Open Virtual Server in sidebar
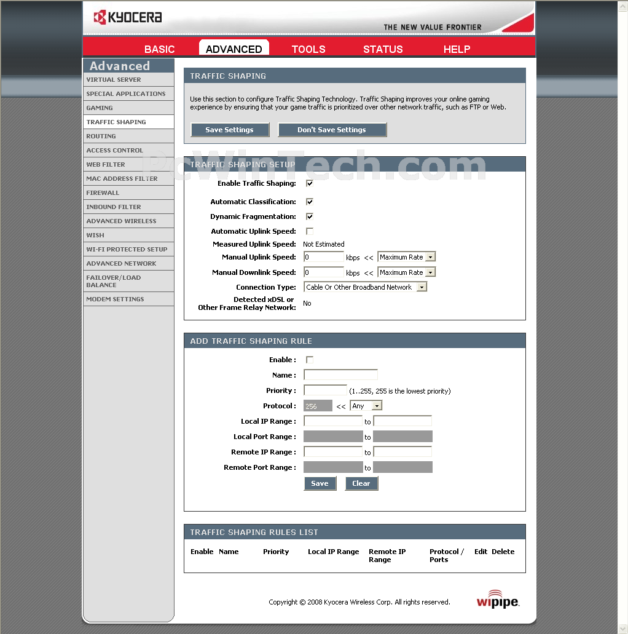The height and width of the screenshot is (634, 628). (x=128, y=80)
